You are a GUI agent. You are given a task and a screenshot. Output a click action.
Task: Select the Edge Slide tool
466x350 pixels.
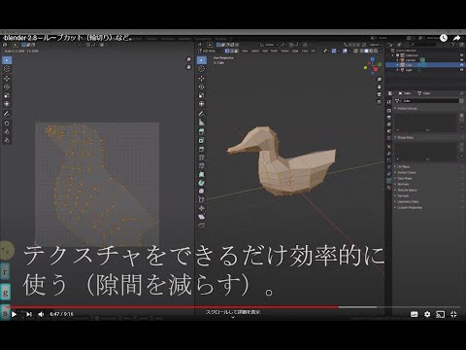201,199
